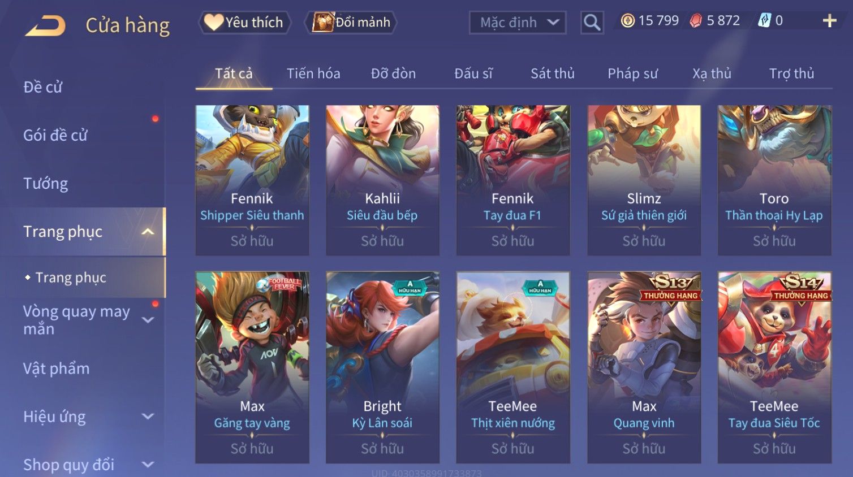Select the Tiến hóa tab
This screenshot has height=477, width=853.
tap(313, 73)
